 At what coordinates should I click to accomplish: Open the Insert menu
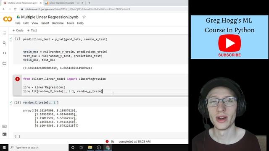coord(45,23)
